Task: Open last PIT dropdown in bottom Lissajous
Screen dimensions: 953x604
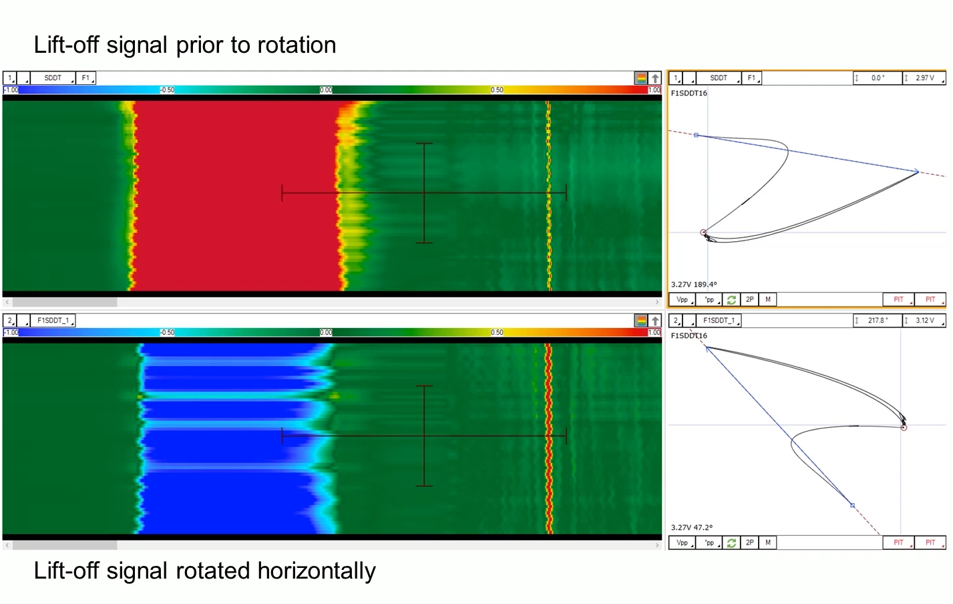Action: point(930,543)
